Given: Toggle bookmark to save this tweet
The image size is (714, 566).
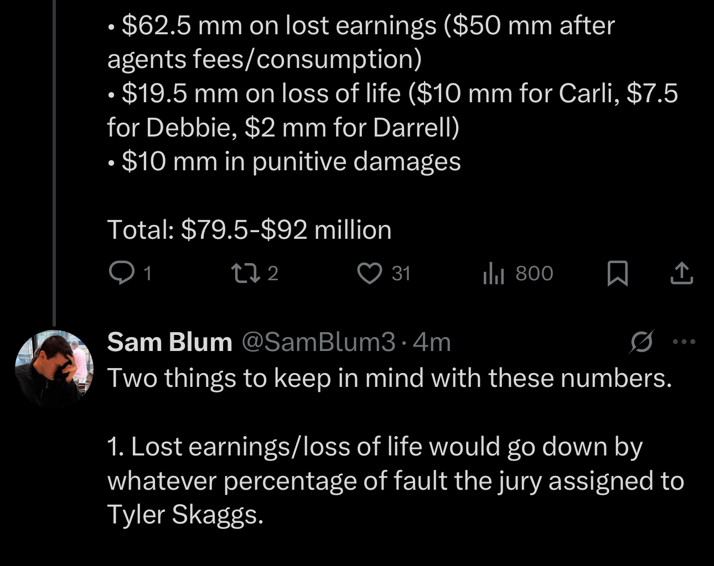Looking at the screenshot, I should tap(619, 272).
